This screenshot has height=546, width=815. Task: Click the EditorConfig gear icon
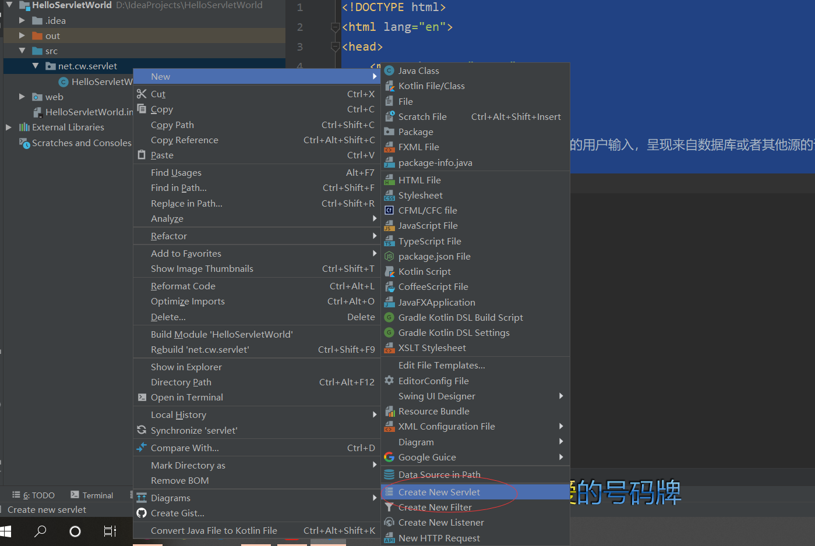[x=390, y=381]
